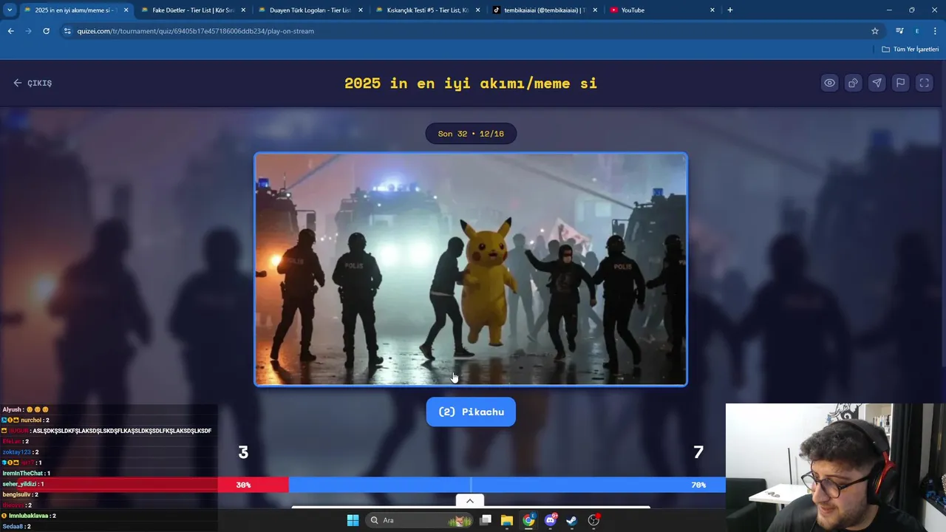Open Discord from the taskbar

551,520
